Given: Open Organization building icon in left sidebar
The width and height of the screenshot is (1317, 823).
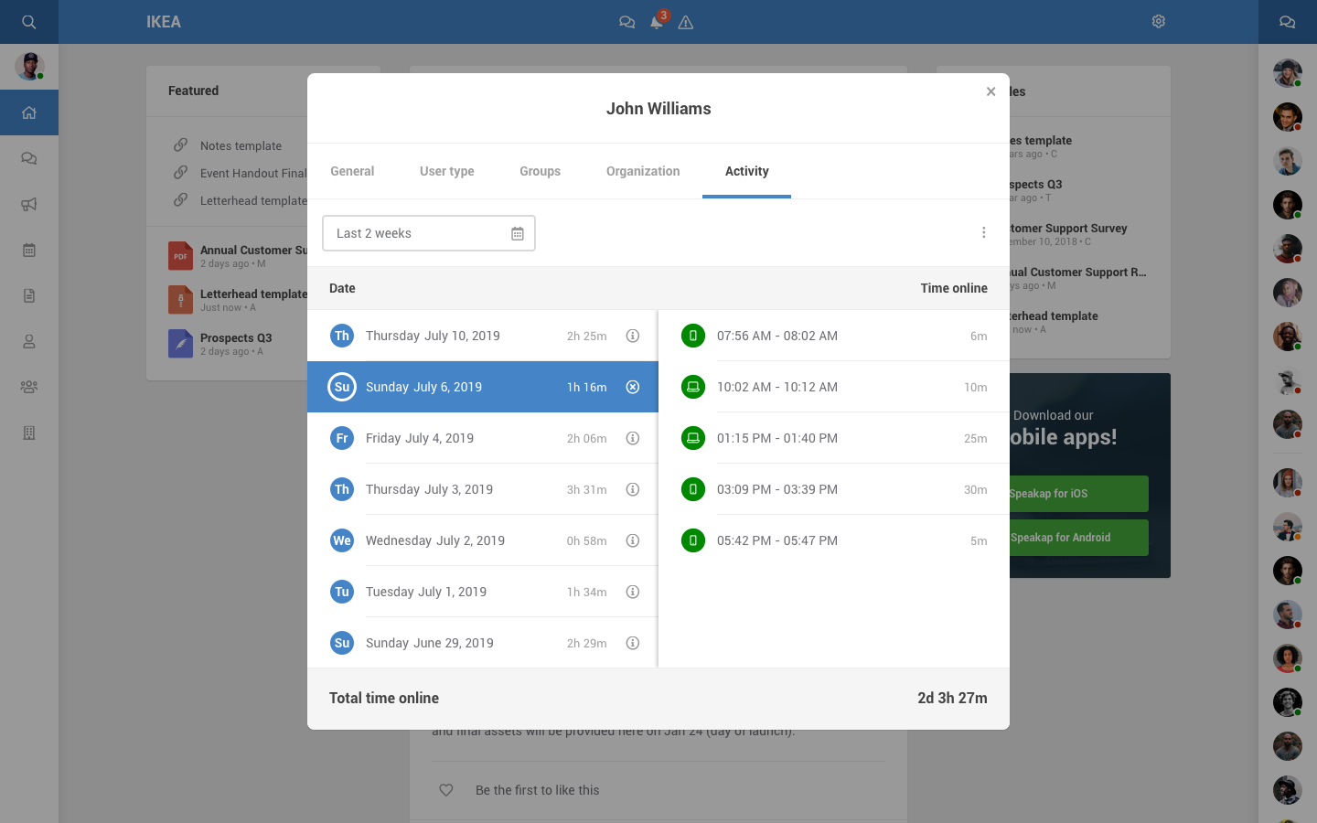Looking at the screenshot, I should (29, 433).
